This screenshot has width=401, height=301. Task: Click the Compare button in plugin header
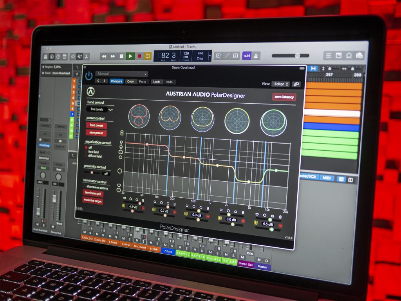[x=116, y=81]
